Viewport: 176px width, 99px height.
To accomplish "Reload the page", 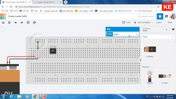I will click(x=11, y=7).
